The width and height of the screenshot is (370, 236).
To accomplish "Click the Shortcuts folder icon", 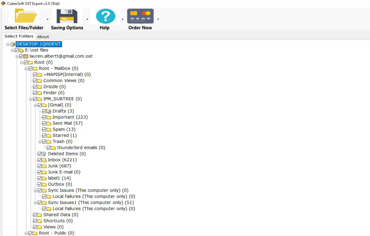I will pyautogui.click(x=40, y=221).
